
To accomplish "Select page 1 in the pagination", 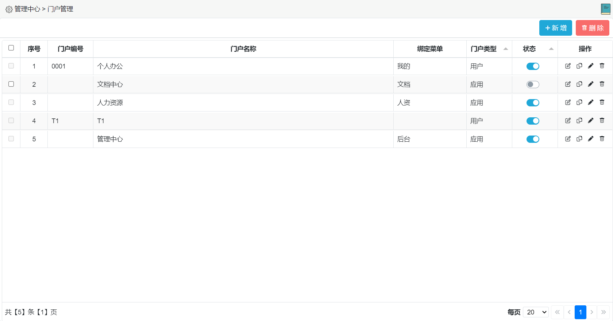I will pyautogui.click(x=581, y=312).
